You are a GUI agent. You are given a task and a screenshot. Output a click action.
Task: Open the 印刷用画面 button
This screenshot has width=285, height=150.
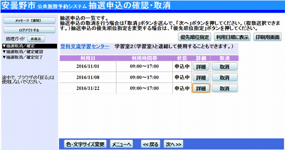click(267, 37)
